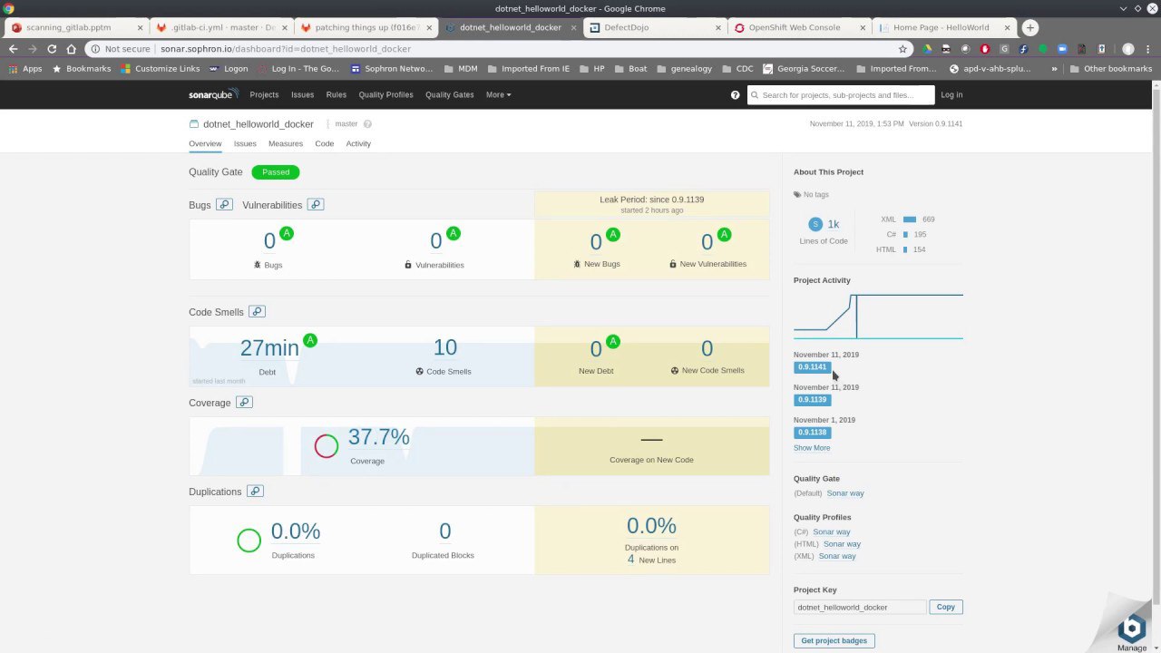1161x653 pixels.
Task: Open the Projects menu item
Action: (x=264, y=94)
